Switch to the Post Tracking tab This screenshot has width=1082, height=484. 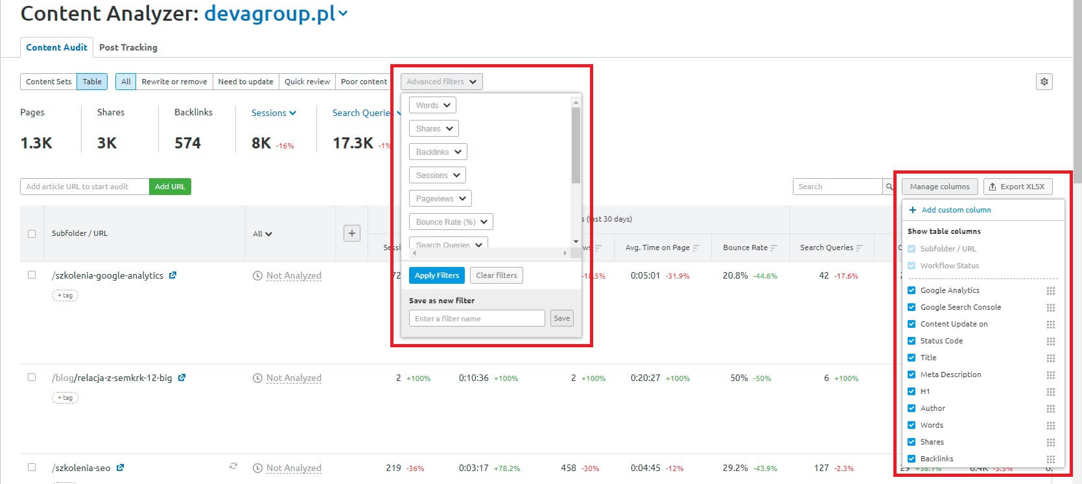[x=128, y=47]
